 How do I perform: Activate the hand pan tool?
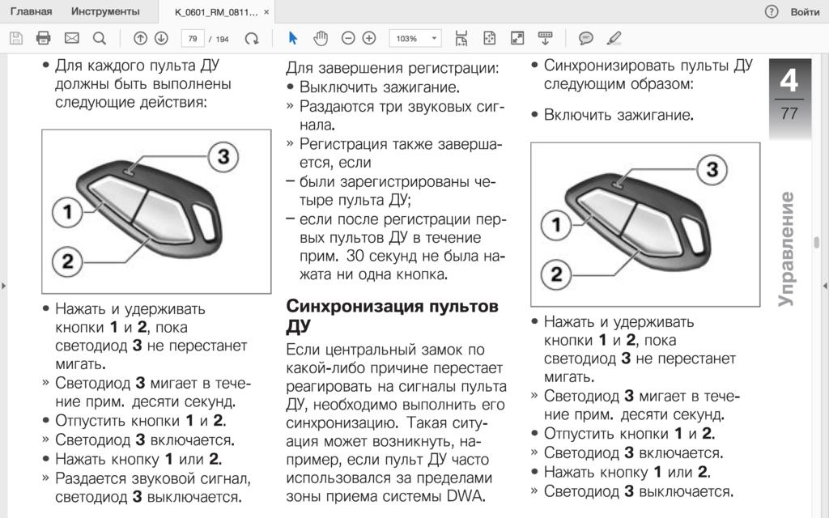pyautogui.click(x=321, y=38)
